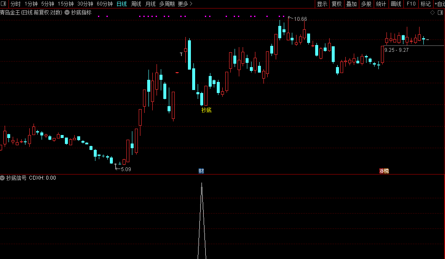Expand the 更多 periods menu
This screenshot has width=445, height=259.
click(x=185, y=4)
